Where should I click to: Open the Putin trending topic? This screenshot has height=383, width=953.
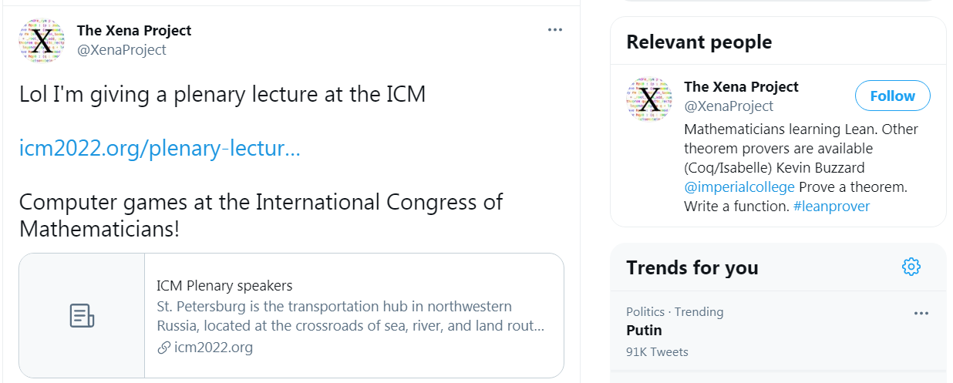tap(644, 331)
